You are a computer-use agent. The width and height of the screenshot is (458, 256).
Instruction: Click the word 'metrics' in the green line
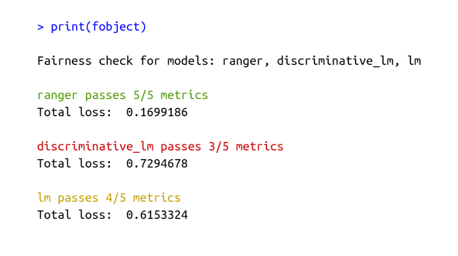184,95
